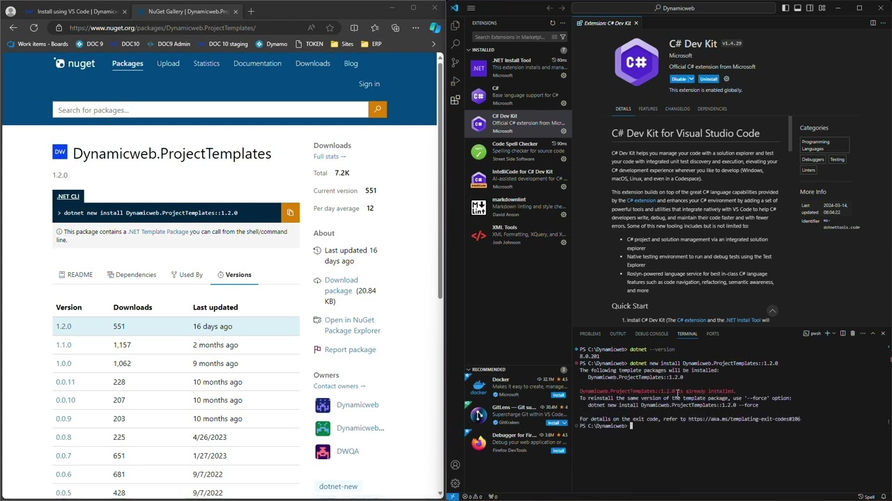Screen dimensions: 892x501
Task: Install the Docker recommended extension
Action: pyautogui.click(x=558, y=395)
